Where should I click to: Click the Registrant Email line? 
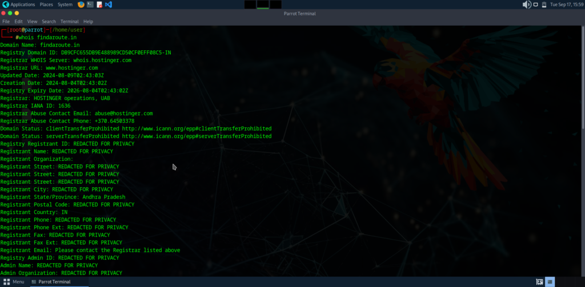click(90, 250)
